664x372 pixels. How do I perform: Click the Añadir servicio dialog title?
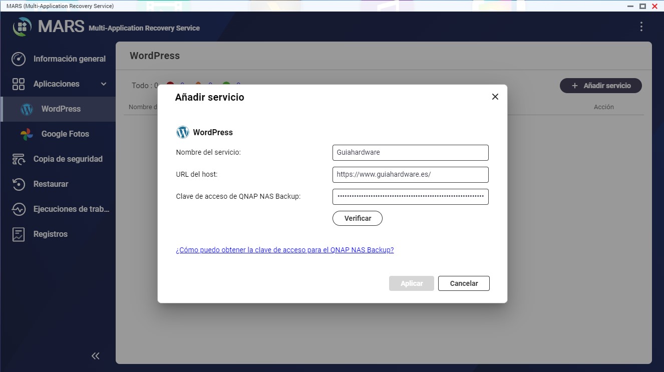(x=210, y=97)
